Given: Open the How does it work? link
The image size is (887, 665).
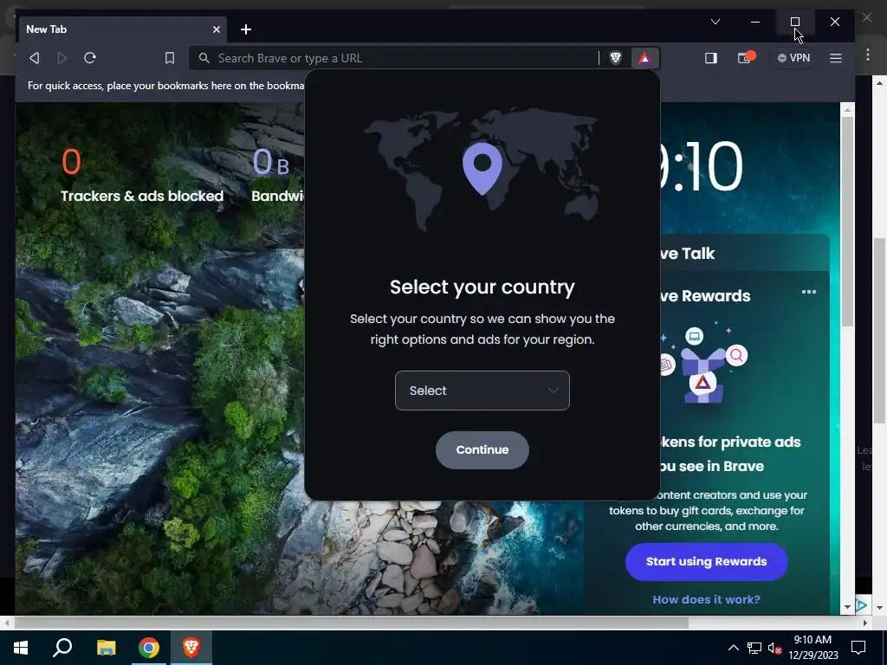Looking at the screenshot, I should 706,599.
